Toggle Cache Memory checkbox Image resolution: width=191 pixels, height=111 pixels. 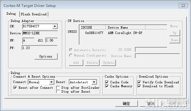coord(107,86)
